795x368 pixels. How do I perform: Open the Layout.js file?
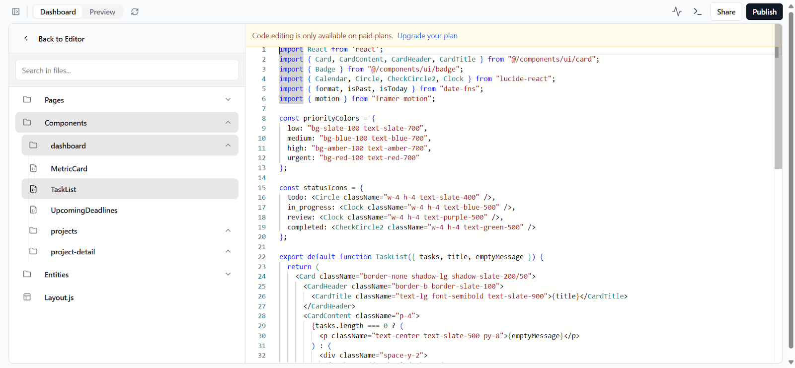pos(127,297)
